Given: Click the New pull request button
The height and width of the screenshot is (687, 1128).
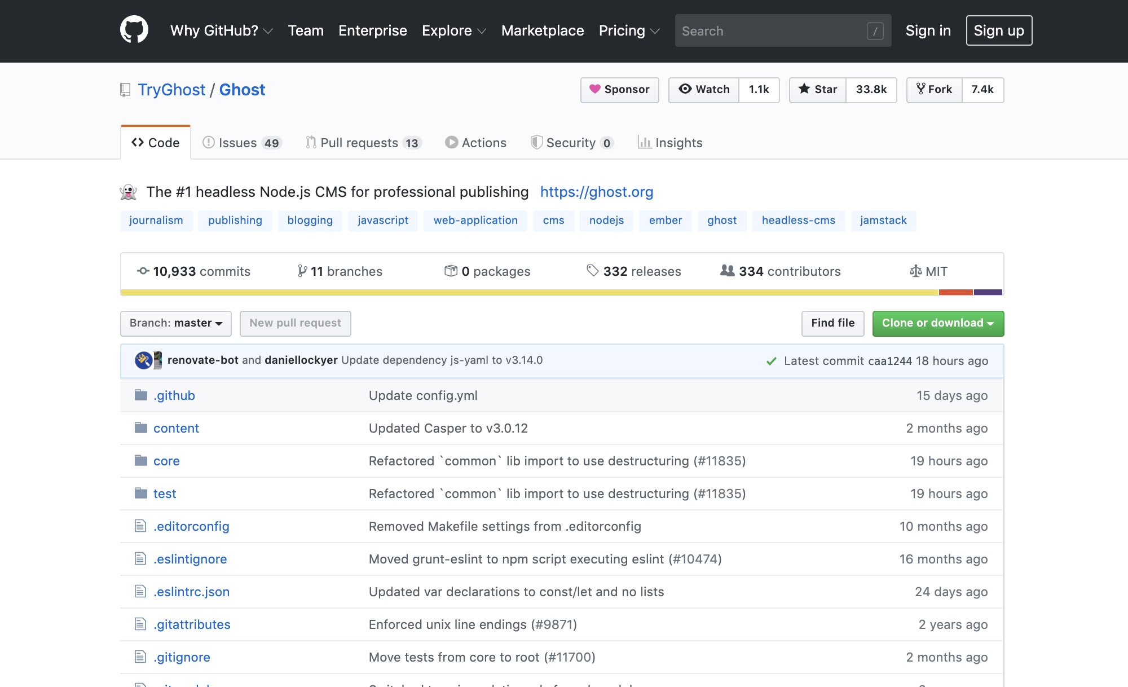Looking at the screenshot, I should click(296, 323).
